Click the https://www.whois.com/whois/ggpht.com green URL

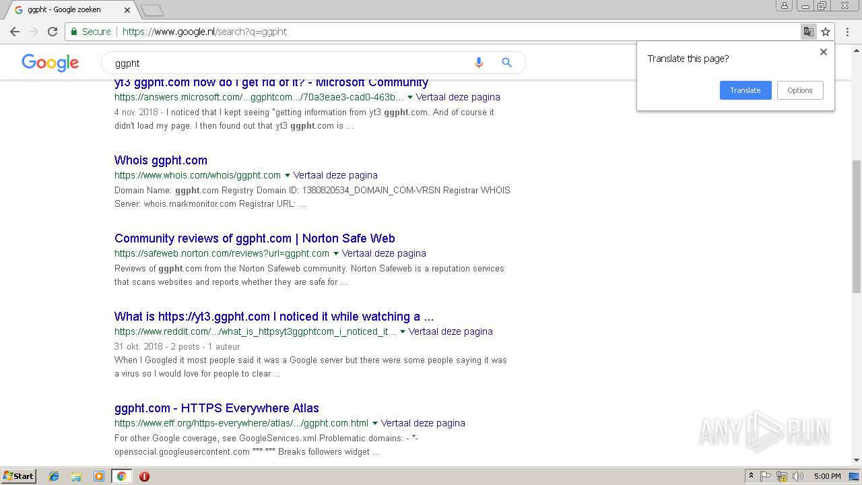197,175
